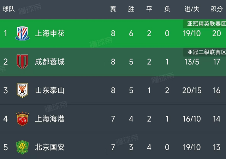Image resolution: width=226 pixels, height=159 pixels.
Task: Click the 赛 matches column header
Action: click(x=113, y=9)
